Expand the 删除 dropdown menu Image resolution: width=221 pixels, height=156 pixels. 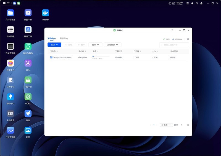click(95, 45)
